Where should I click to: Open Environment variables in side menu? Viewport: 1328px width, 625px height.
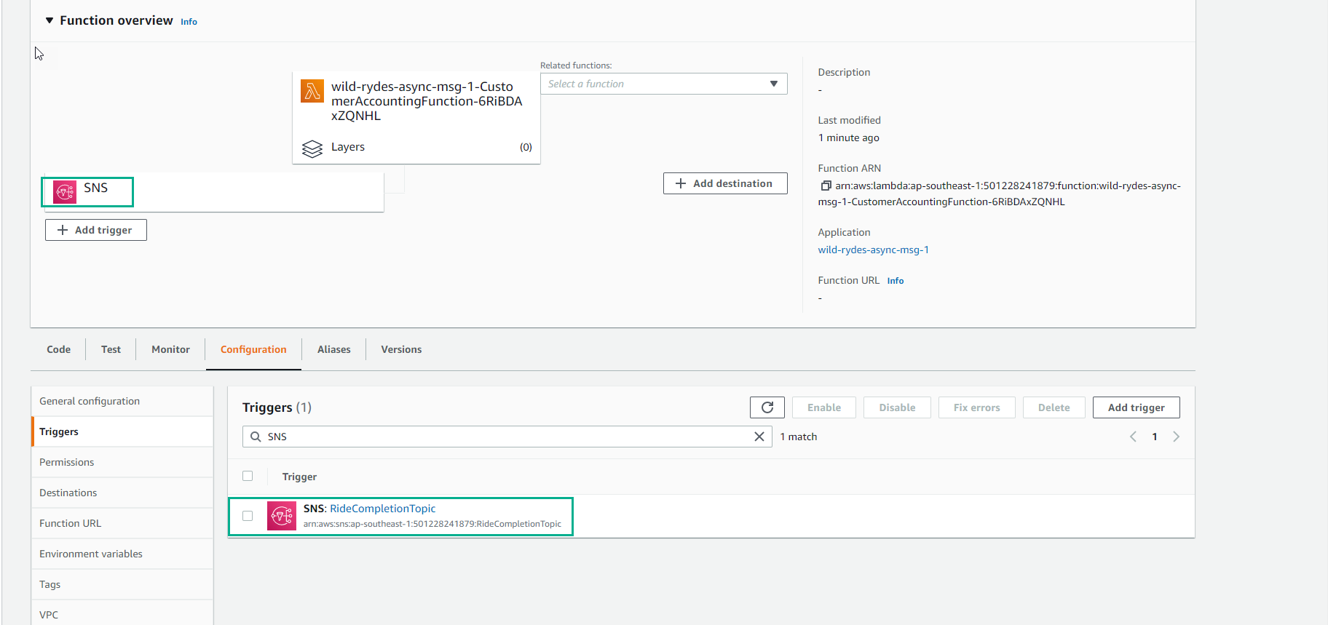(122, 554)
